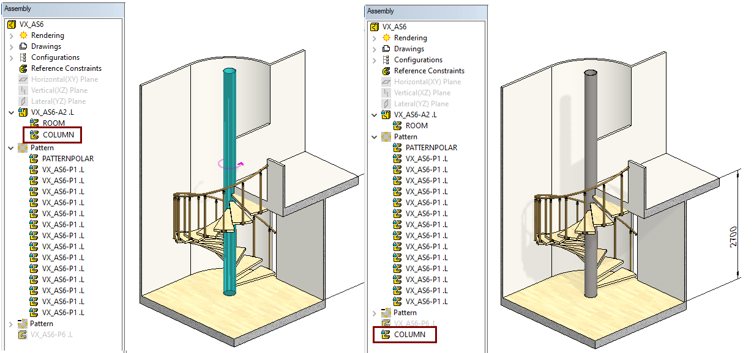Select COLUMN at bottom of right tree
This screenshot has width=754, height=353.
point(409,335)
